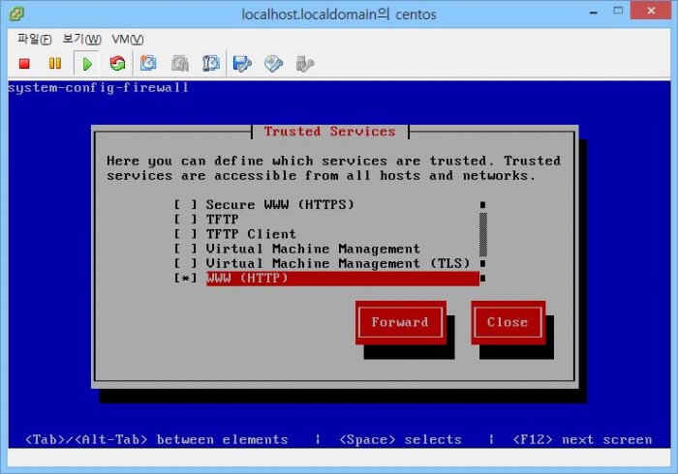Viewport: 678px width, 474px height.
Task: Click the Forward button
Action: (x=400, y=322)
